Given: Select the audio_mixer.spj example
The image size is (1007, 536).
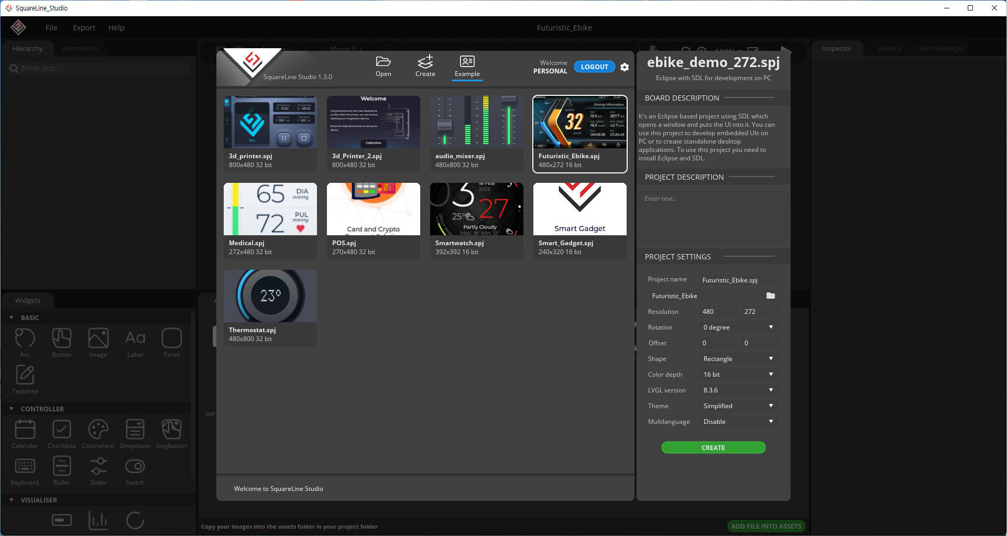Looking at the screenshot, I should click(477, 134).
